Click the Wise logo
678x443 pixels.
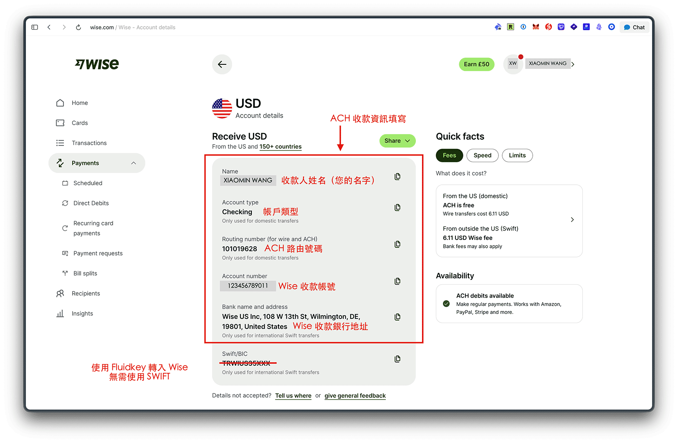97,64
